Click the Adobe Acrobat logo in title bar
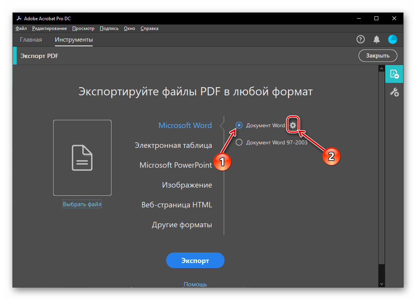The width and height of the screenshot is (416, 300). click(19, 18)
